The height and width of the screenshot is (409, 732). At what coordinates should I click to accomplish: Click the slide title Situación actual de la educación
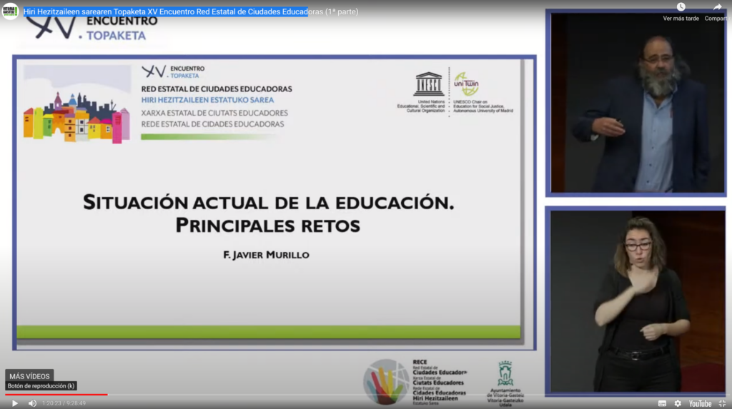[x=269, y=203]
